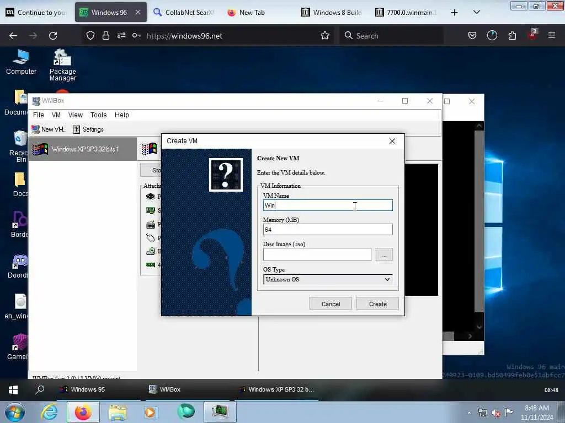
Task: Click the Memory (MB) field
Action: (x=328, y=230)
